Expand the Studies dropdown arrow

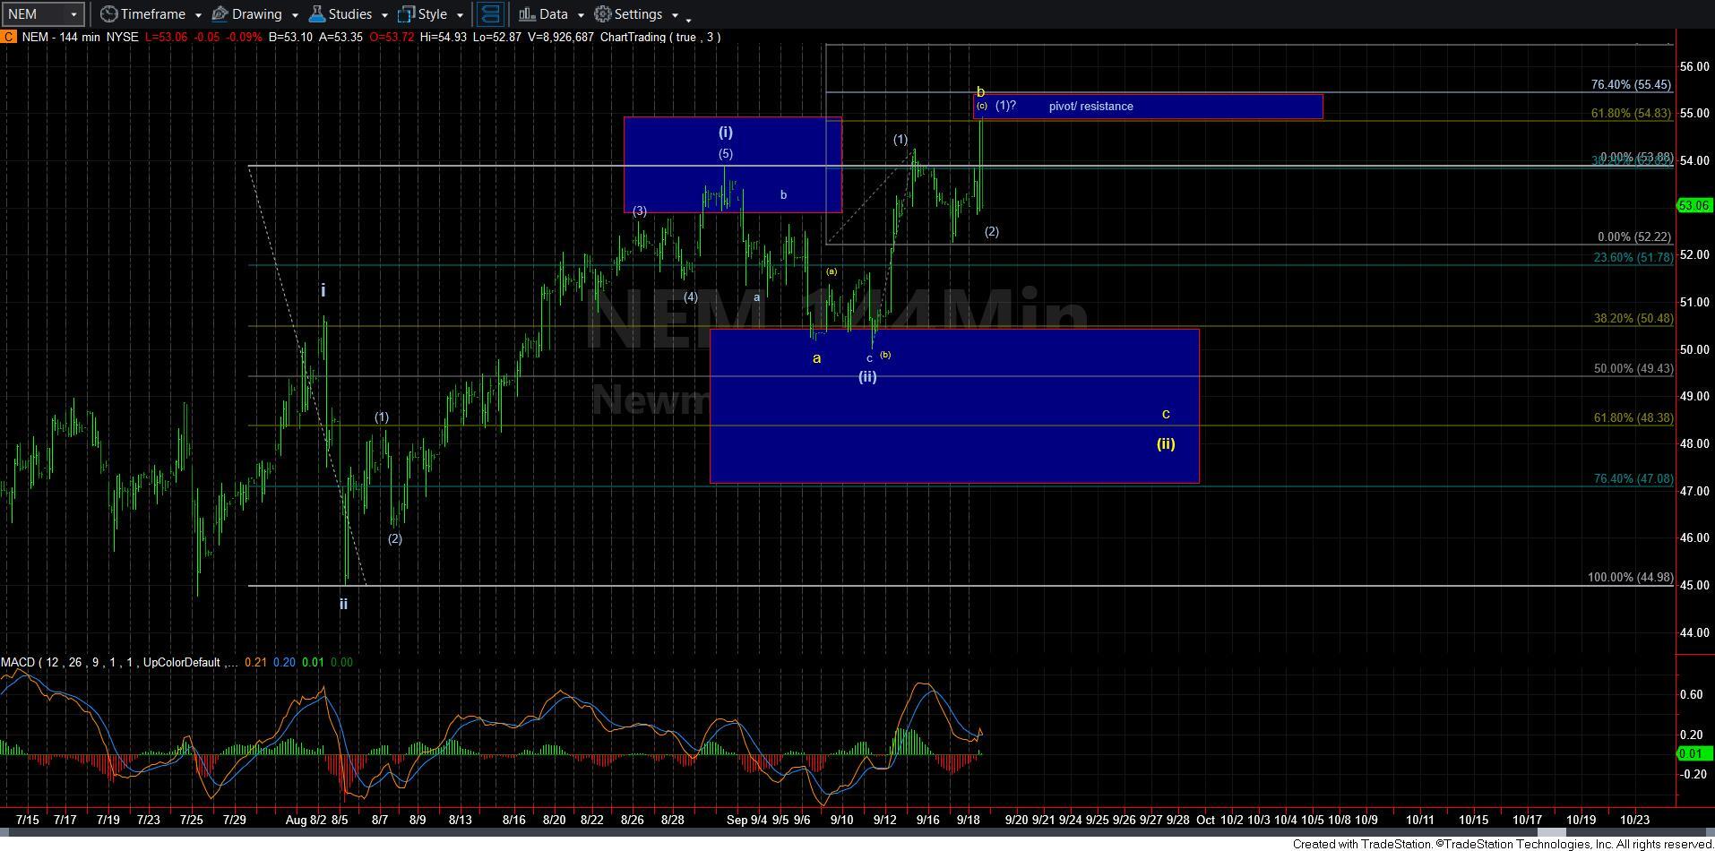tap(384, 15)
